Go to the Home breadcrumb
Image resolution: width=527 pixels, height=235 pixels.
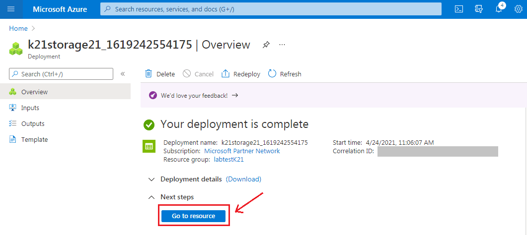click(18, 28)
